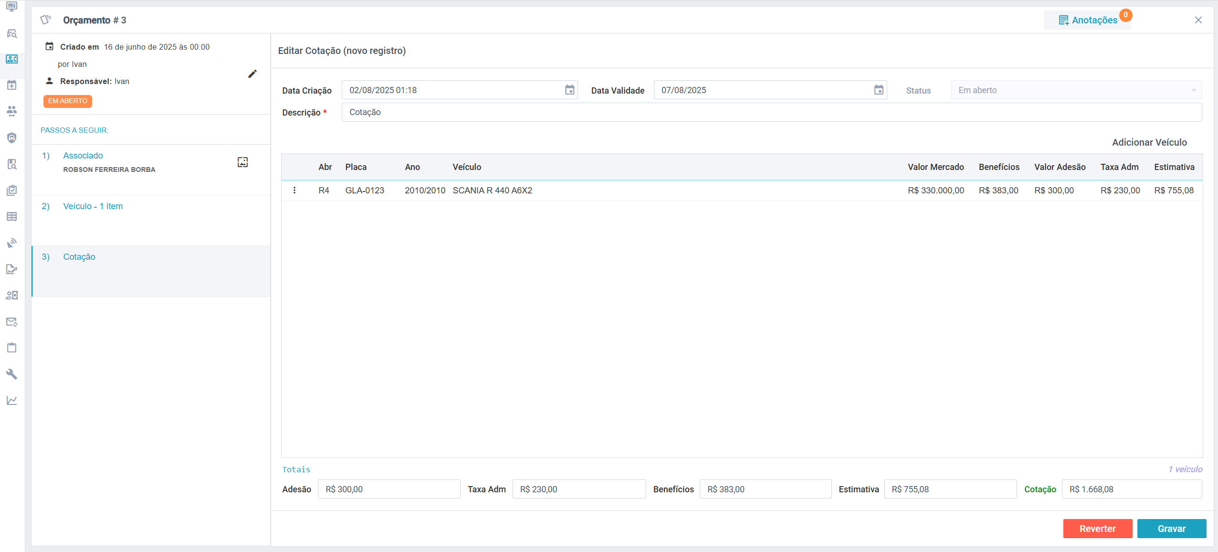Select the Veículo - 1 item step

click(93, 206)
